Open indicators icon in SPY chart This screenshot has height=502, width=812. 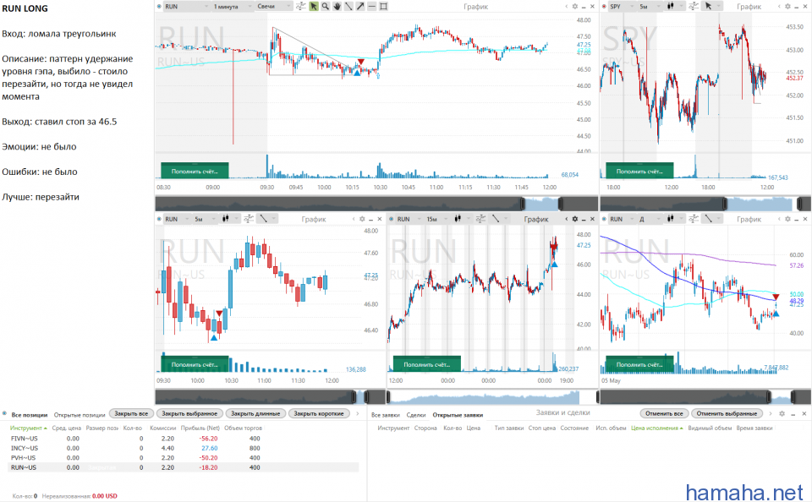pyautogui.click(x=694, y=6)
